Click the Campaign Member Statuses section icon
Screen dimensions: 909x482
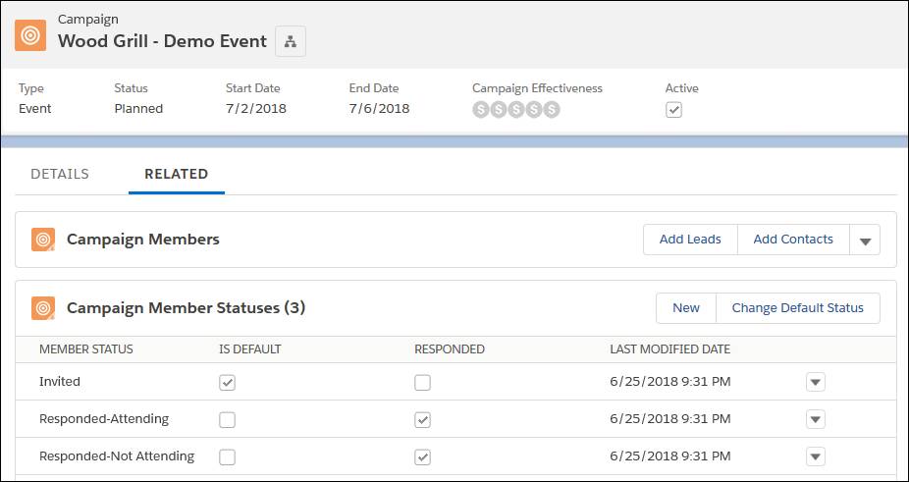43,308
